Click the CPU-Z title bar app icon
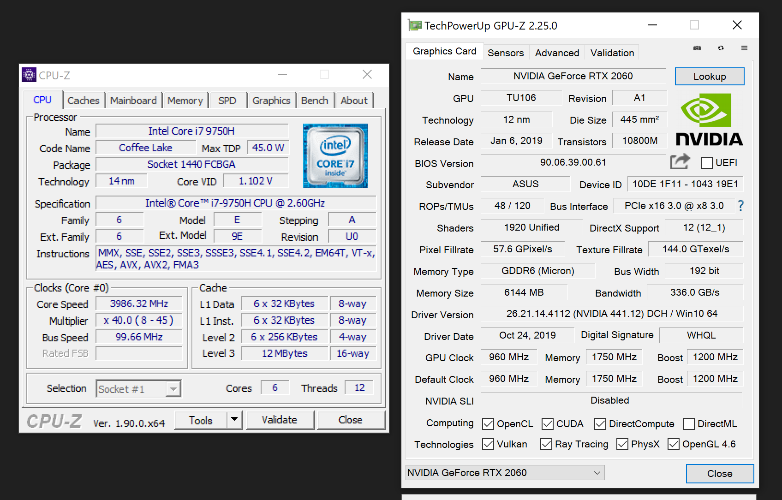Image resolution: width=782 pixels, height=500 pixels. 29,74
